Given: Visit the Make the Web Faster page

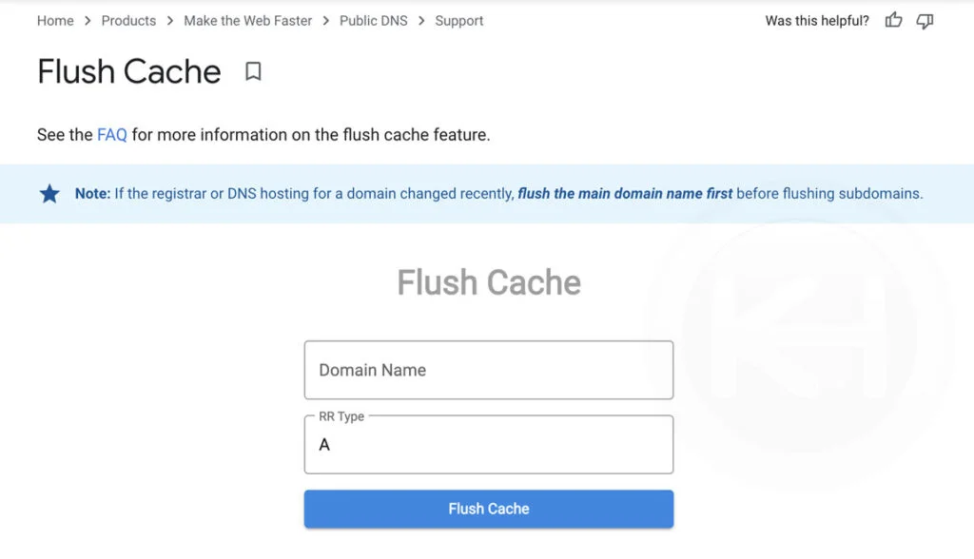Looking at the screenshot, I should pyautogui.click(x=247, y=20).
